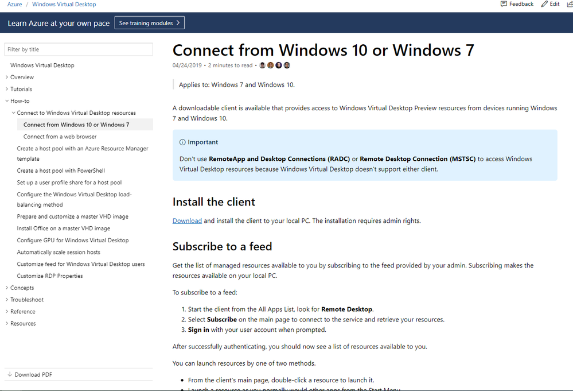Open Connect from a web browser
Screen dimensions: 573x391
(60, 137)
